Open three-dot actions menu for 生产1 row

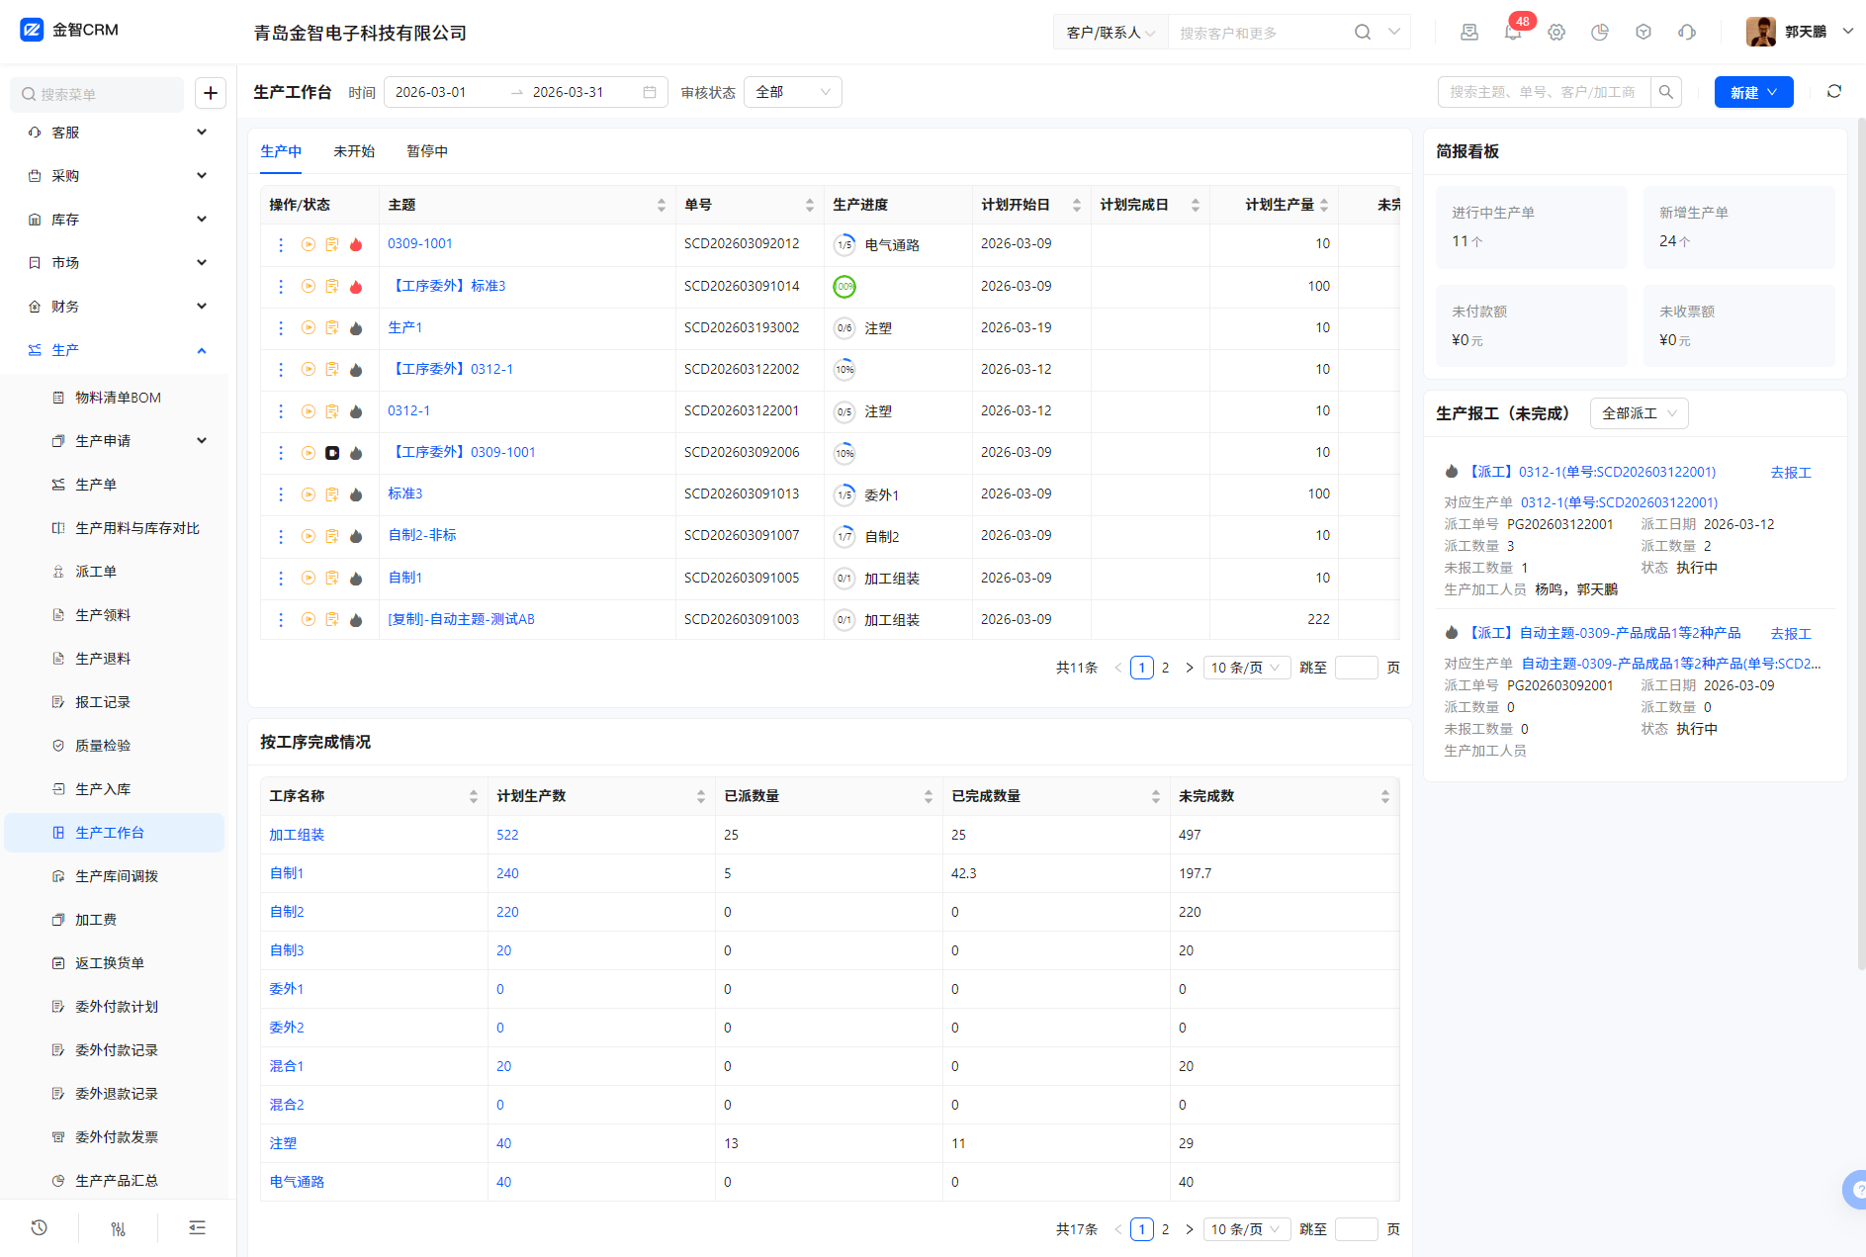[x=281, y=327]
